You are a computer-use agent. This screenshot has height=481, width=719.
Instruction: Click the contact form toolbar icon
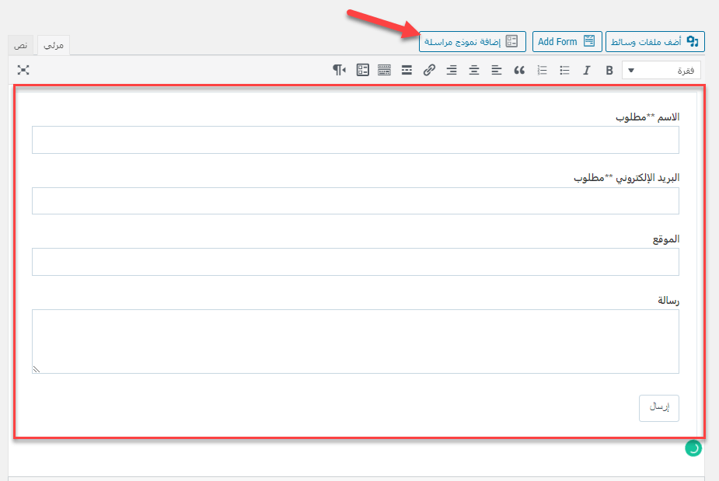pos(363,70)
